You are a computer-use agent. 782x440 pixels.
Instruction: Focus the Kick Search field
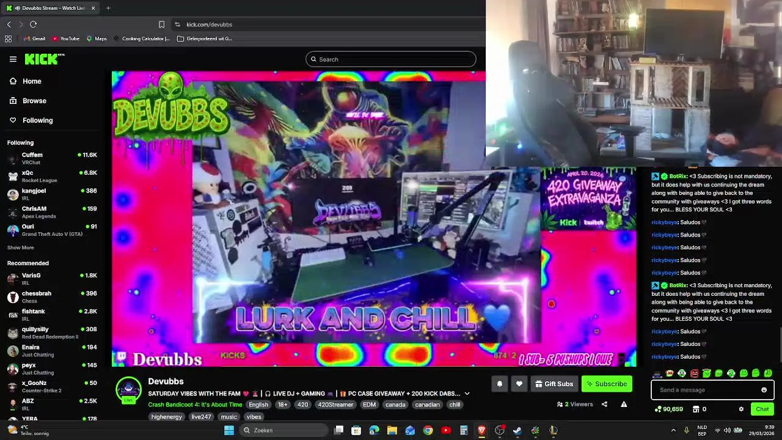pyautogui.click(x=391, y=59)
